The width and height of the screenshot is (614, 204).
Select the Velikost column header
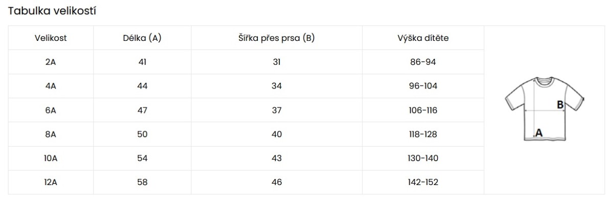point(51,38)
